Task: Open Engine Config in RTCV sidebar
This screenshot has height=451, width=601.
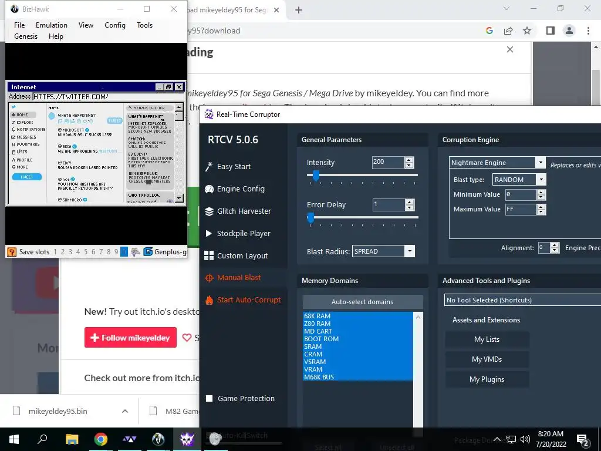Action: (235, 189)
